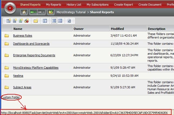Screen dimensions: 174x115
Task: Click the folder icon beside Neelima
Action: (7, 76)
